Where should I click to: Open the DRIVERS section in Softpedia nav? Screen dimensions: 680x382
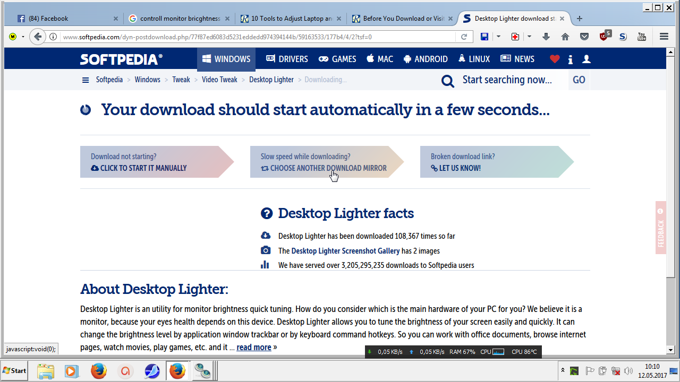coord(287,59)
